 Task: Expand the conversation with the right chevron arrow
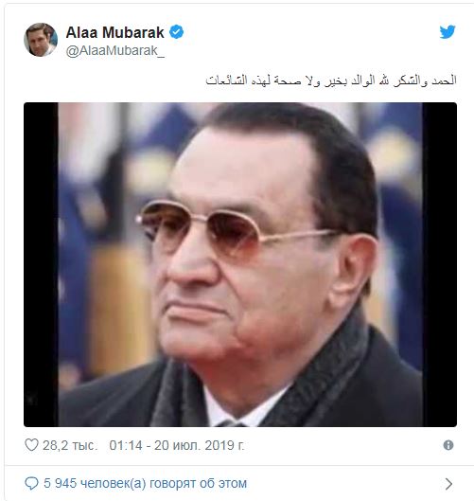click(448, 484)
